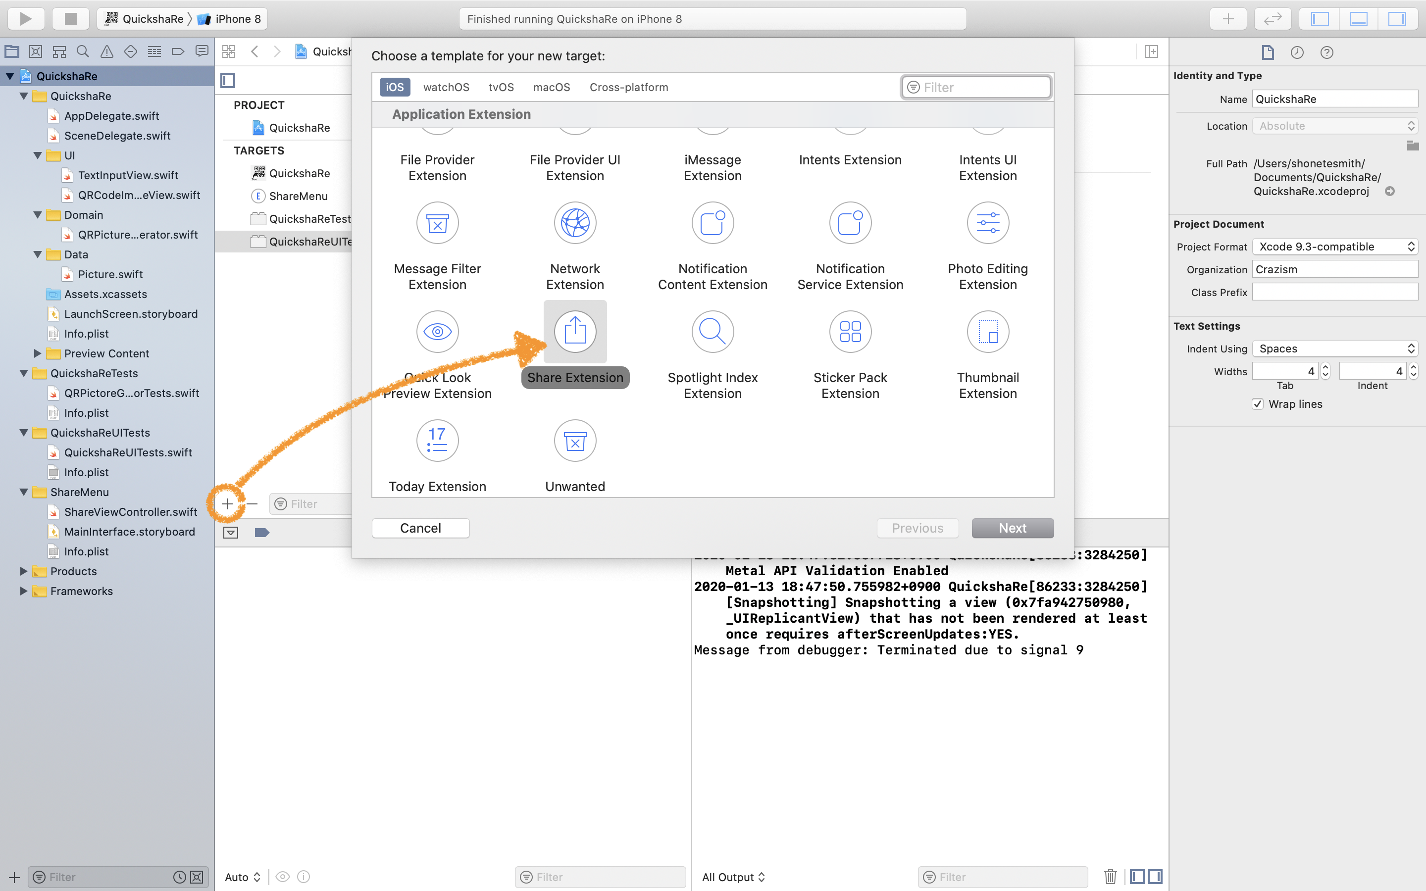The width and height of the screenshot is (1426, 891).
Task: Select the Photo Editing Extension icon
Action: tap(988, 223)
